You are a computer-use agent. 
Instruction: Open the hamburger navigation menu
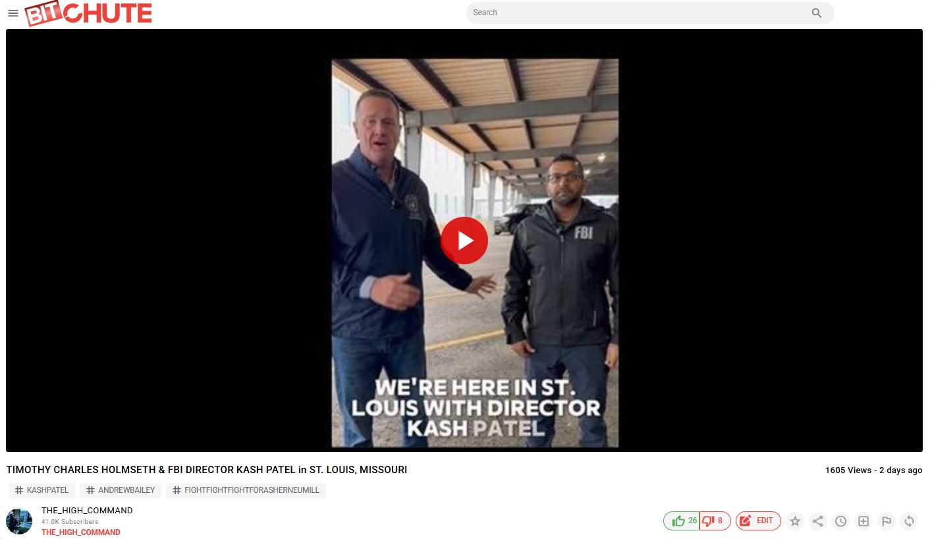click(13, 13)
